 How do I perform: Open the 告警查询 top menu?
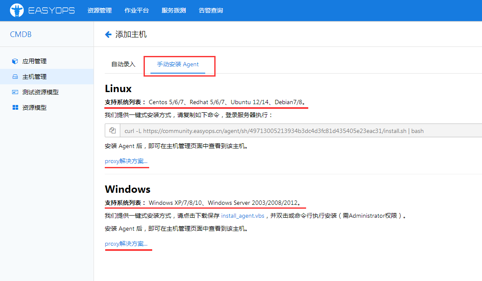211,10
